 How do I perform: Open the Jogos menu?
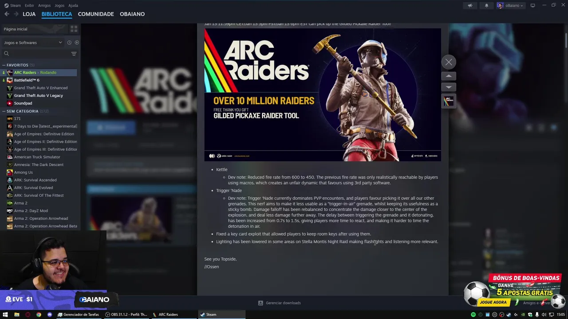click(59, 5)
